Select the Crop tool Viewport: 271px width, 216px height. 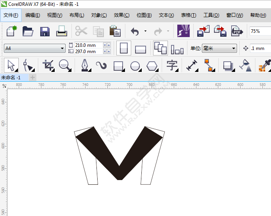tap(48, 65)
